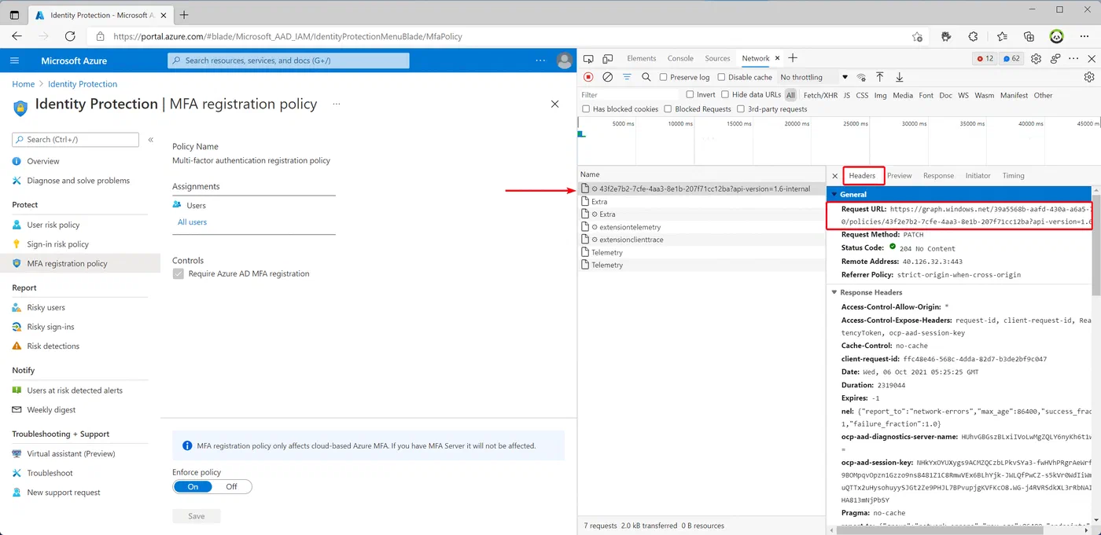Screen dimensions: 1101x535
Task: Add a new DevTools tab with plus
Action: pyautogui.click(x=793, y=58)
